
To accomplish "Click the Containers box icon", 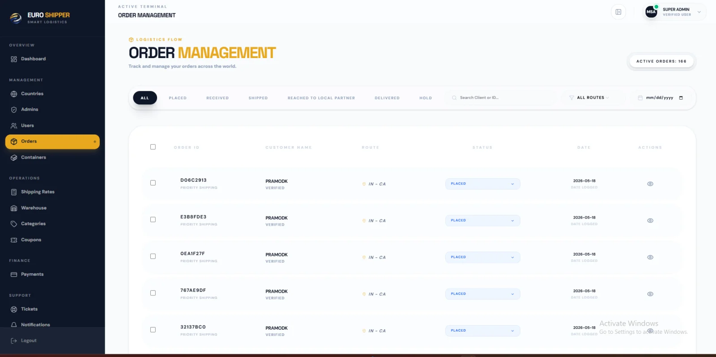I will coord(14,157).
